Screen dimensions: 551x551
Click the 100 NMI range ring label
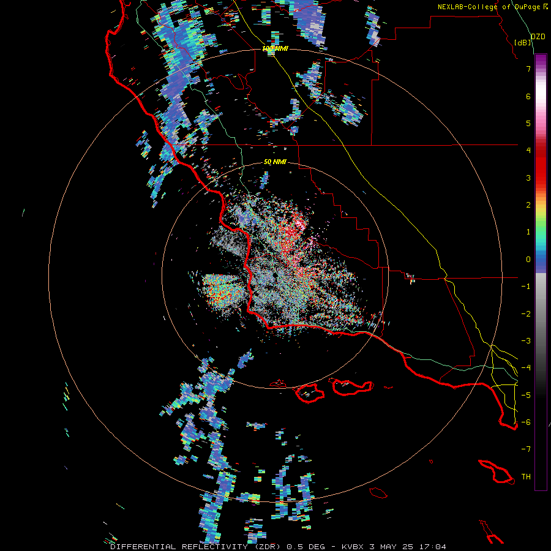coord(275,48)
